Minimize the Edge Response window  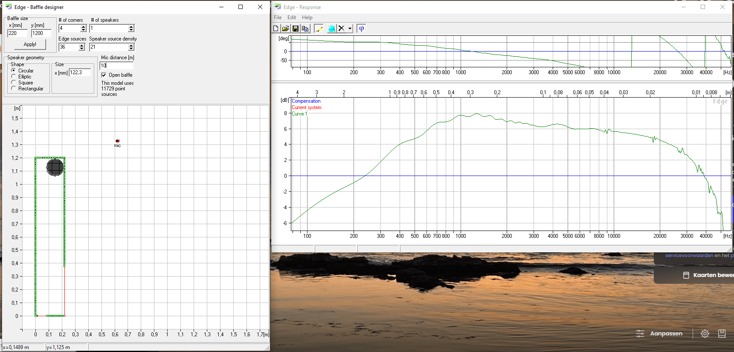pyautogui.click(x=684, y=7)
